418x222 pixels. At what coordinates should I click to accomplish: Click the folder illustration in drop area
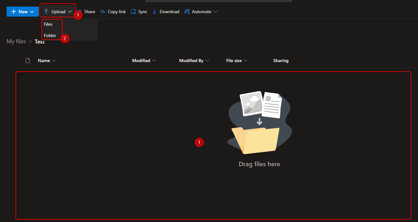tap(255, 140)
